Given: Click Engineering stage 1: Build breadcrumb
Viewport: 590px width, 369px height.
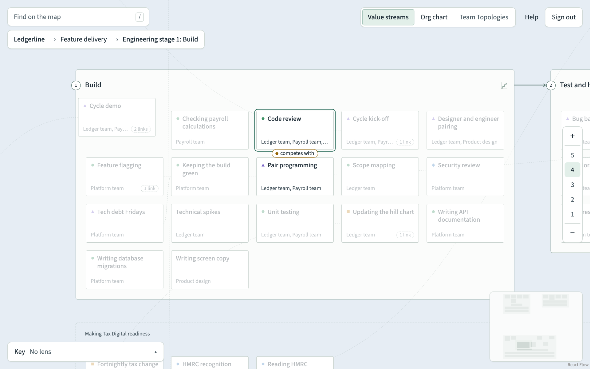Looking at the screenshot, I should click(x=160, y=39).
